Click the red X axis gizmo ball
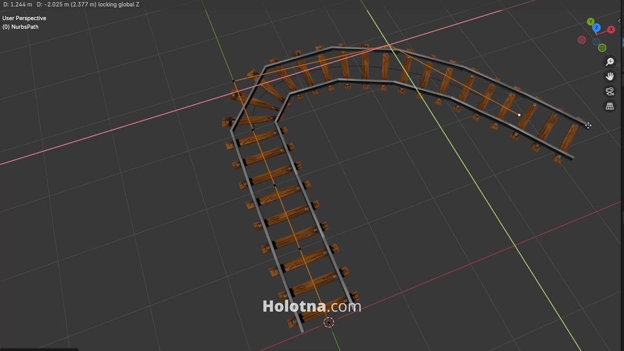The height and width of the screenshot is (351, 624). [611, 30]
